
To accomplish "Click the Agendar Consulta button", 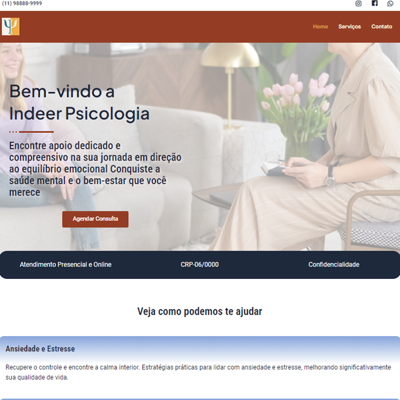I will tap(95, 219).
